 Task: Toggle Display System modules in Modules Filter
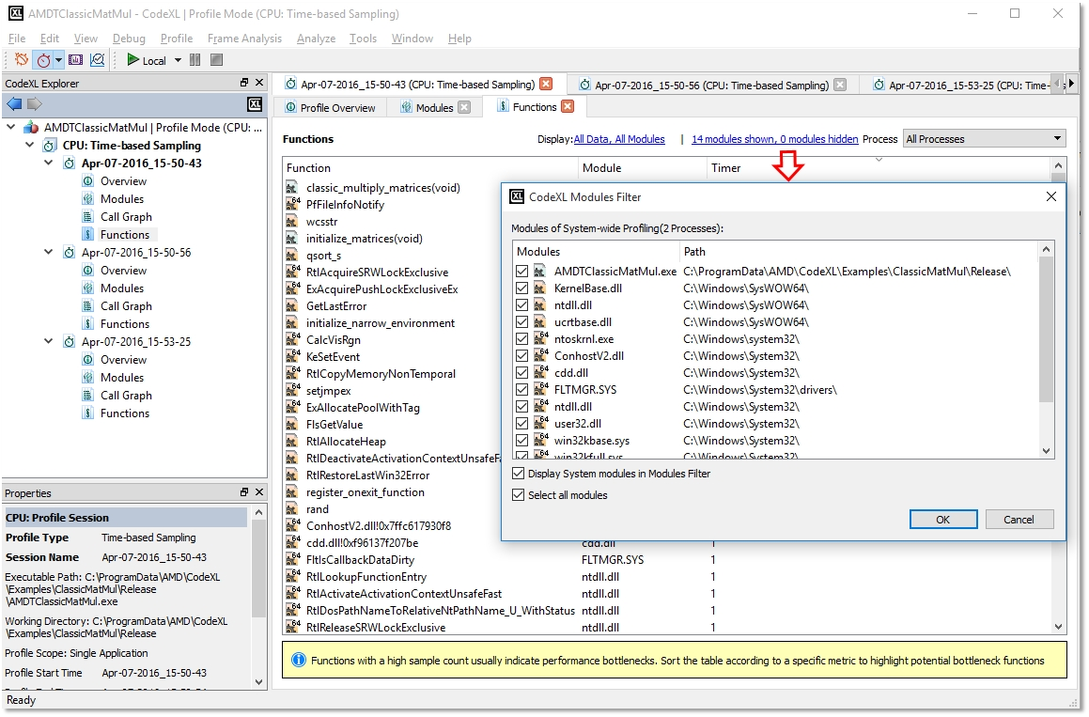point(518,473)
